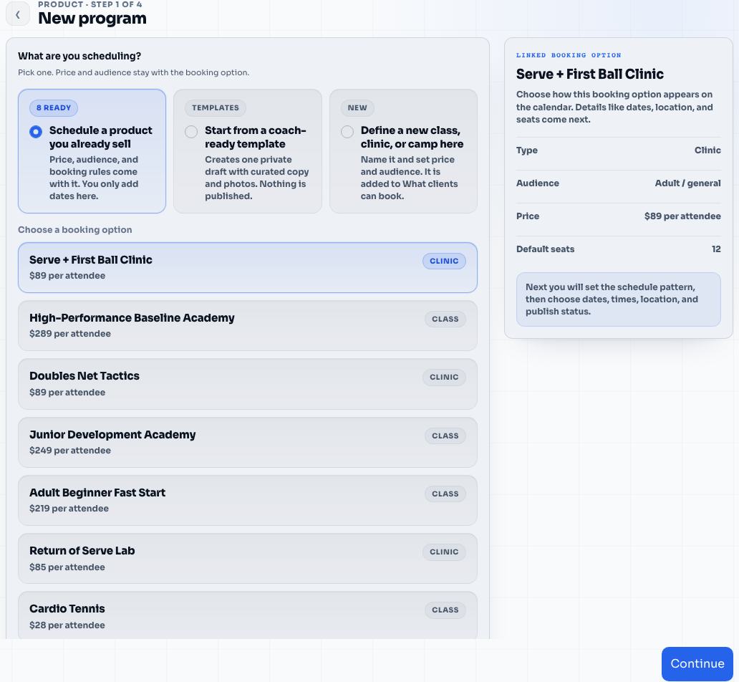
Task: Select 'Schedule a product you already sell' radio
Action: [x=36, y=132]
